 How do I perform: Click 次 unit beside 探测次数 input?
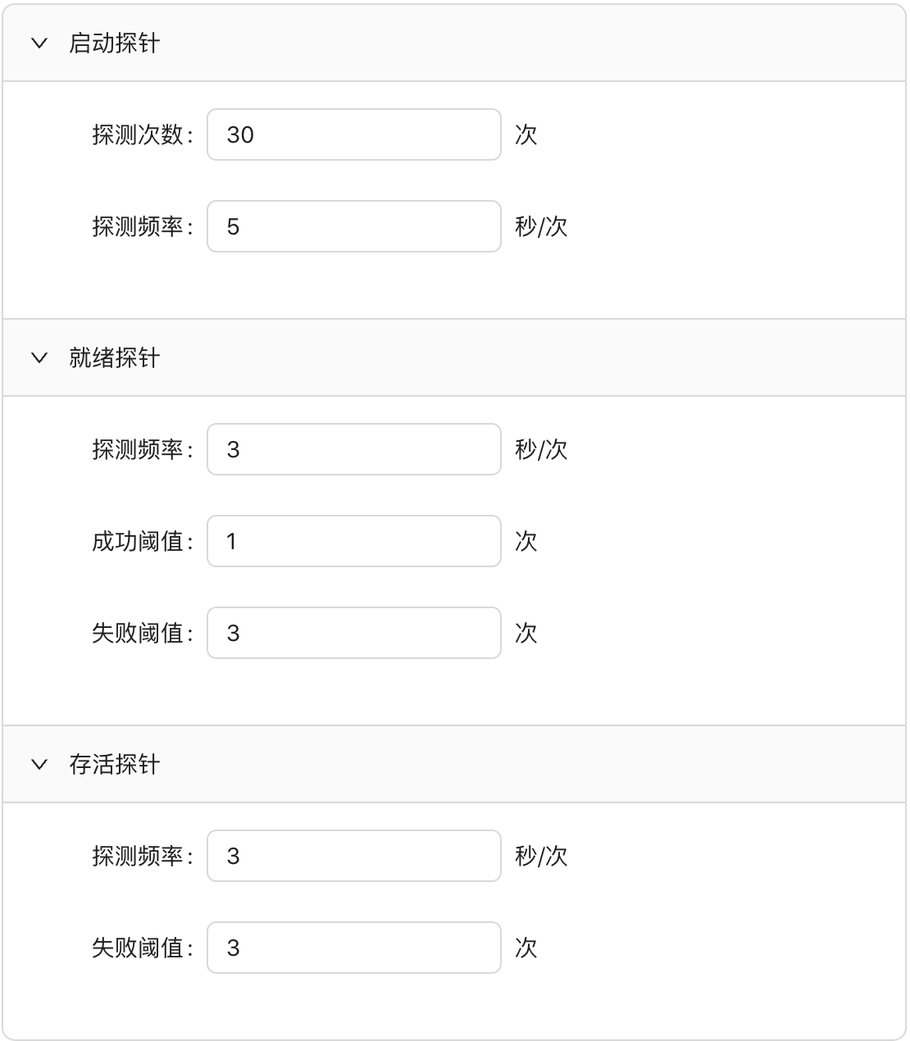526,134
